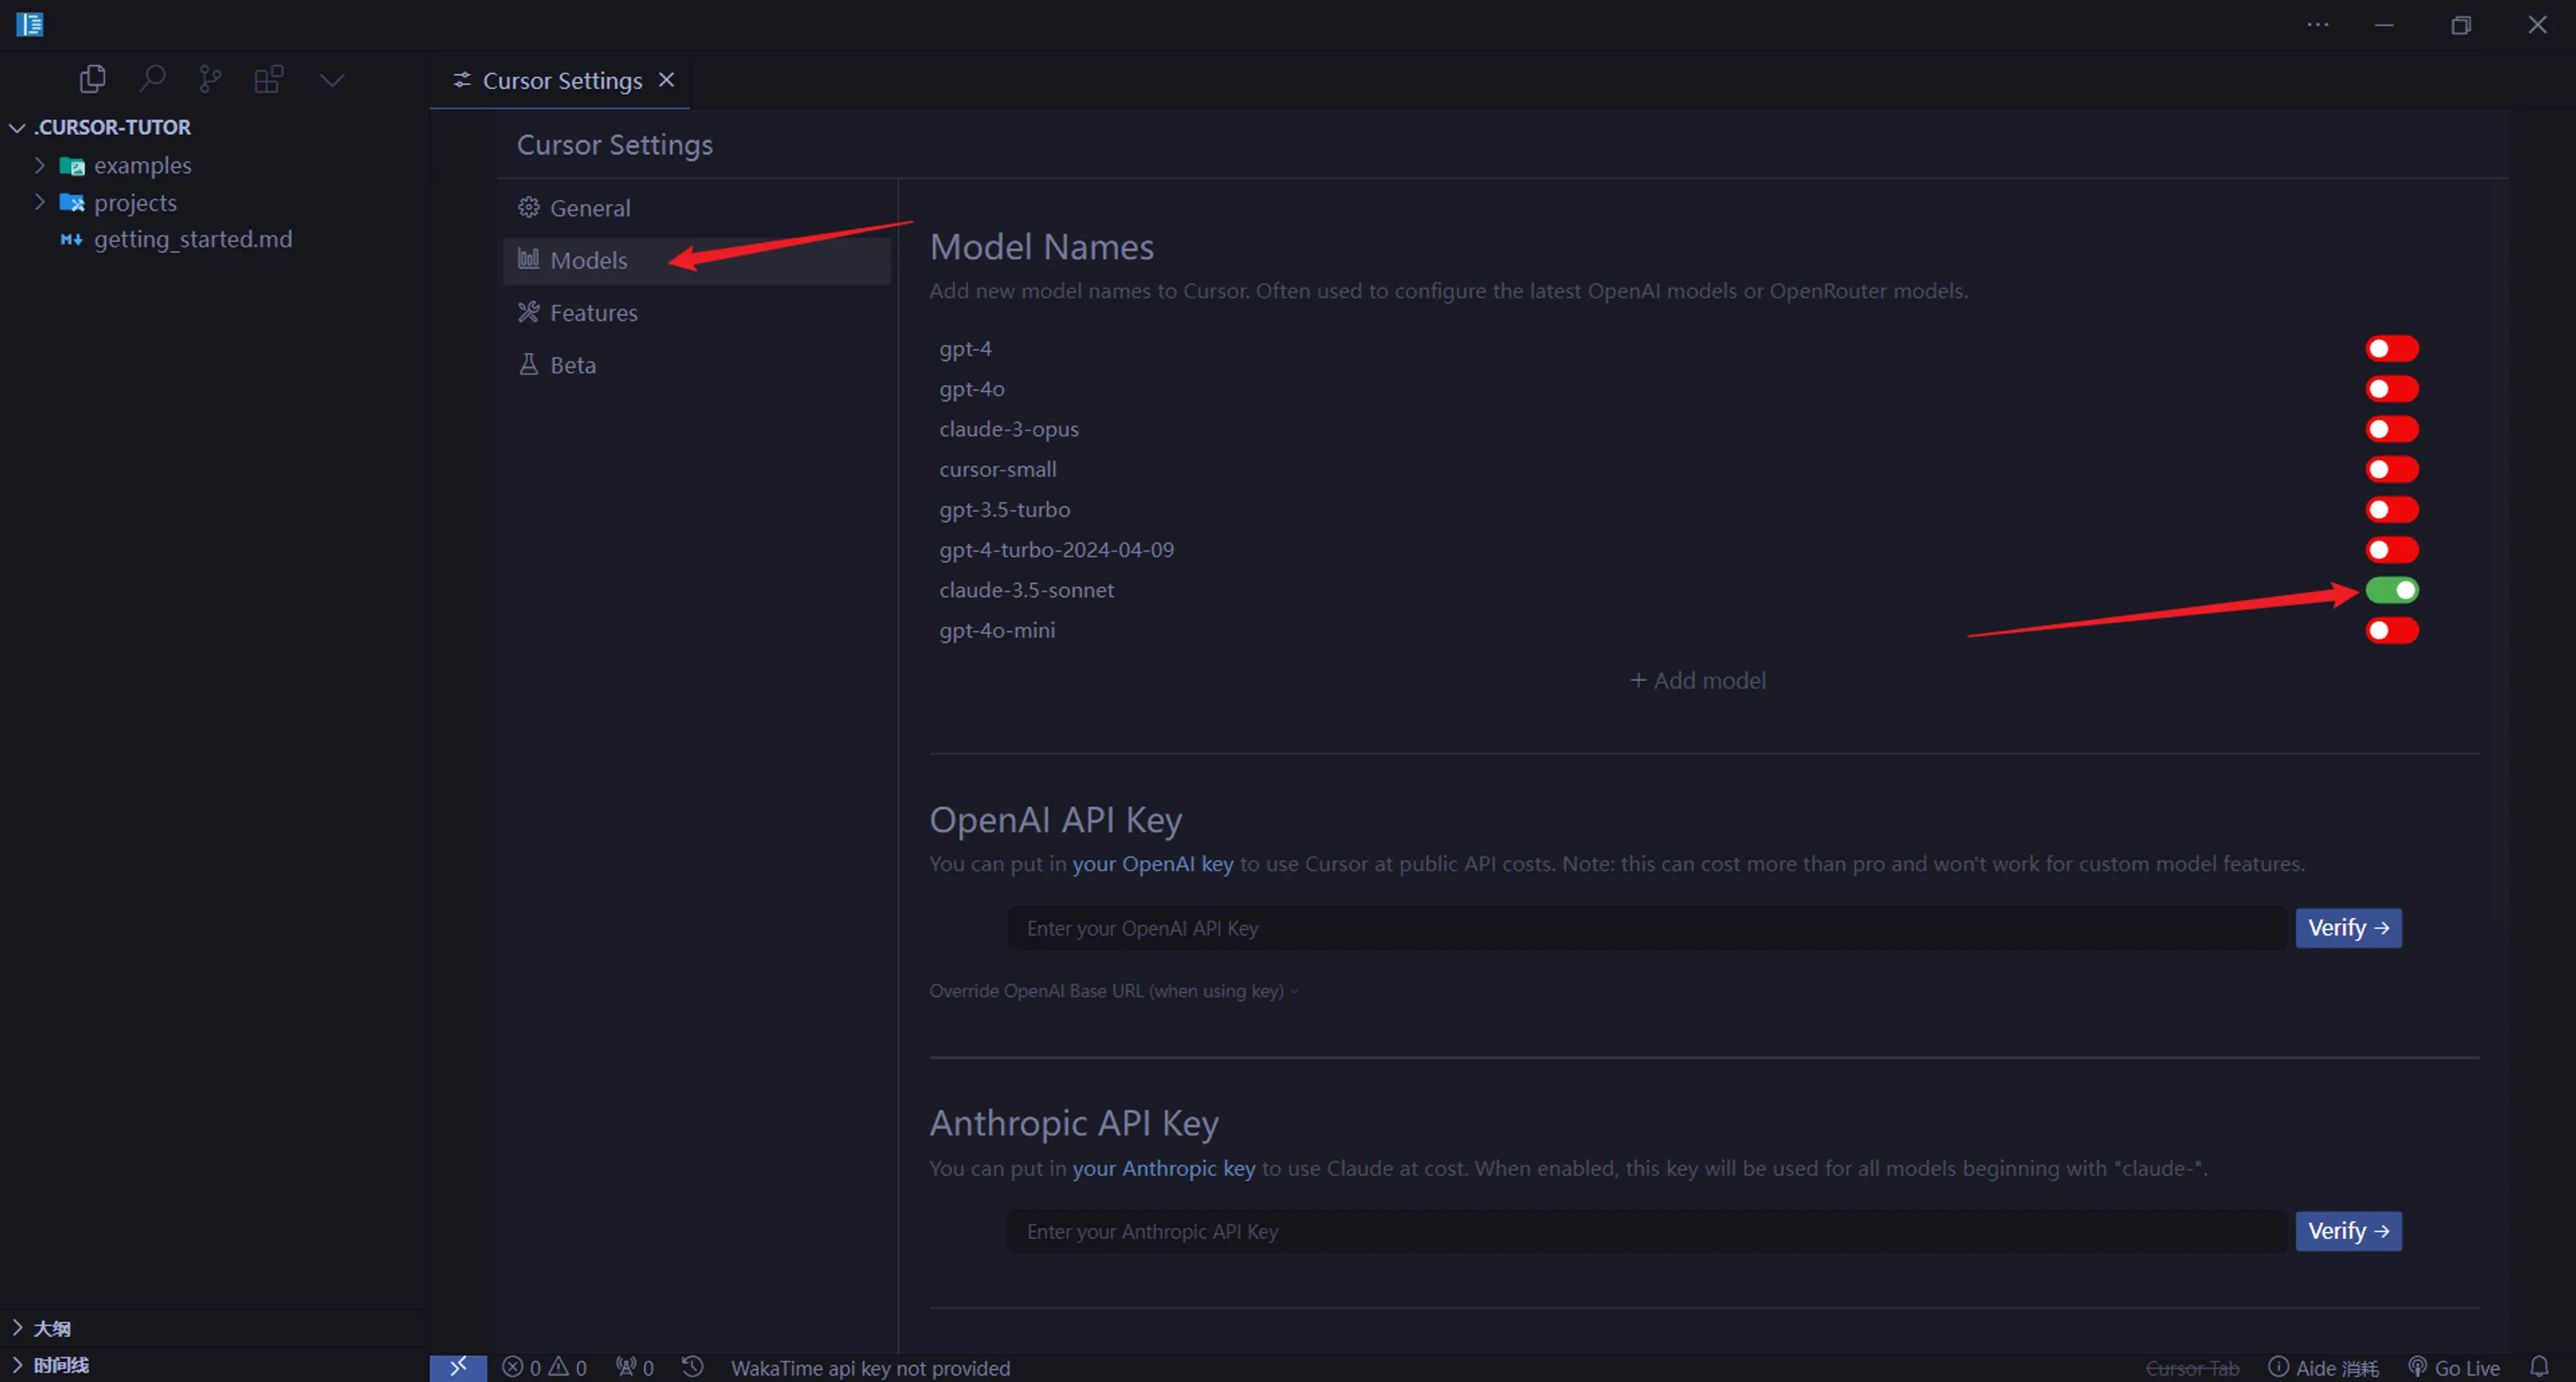Viewport: 2576px width, 1382px height.
Task: Click the history clock icon in status bar
Action: click(x=693, y=1367)
